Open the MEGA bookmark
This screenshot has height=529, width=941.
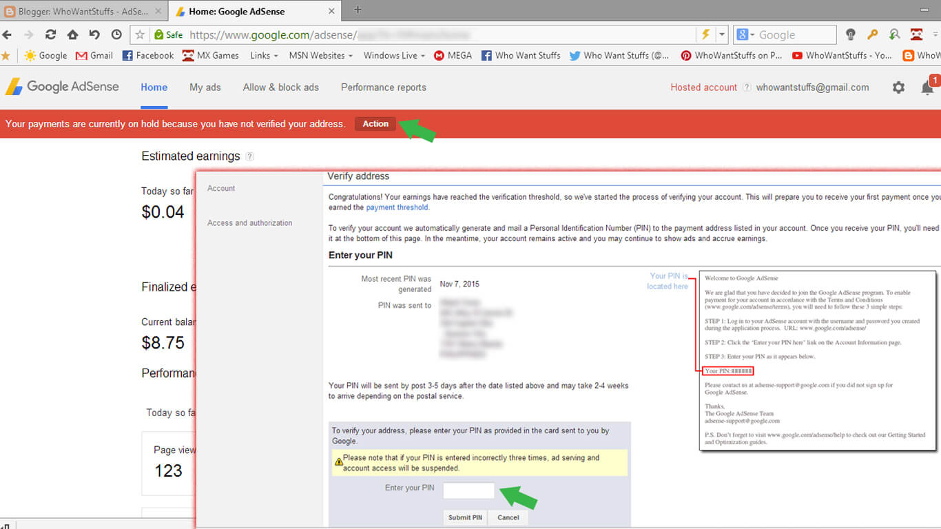453,55
